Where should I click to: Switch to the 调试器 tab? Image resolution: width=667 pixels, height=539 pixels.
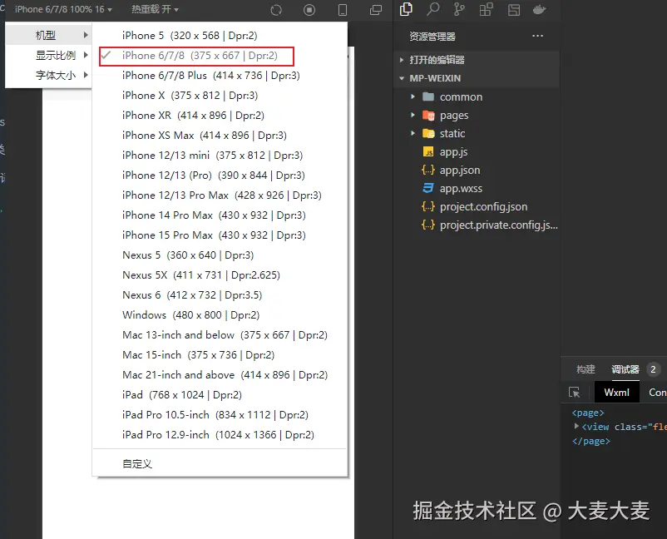pos(625,369)
